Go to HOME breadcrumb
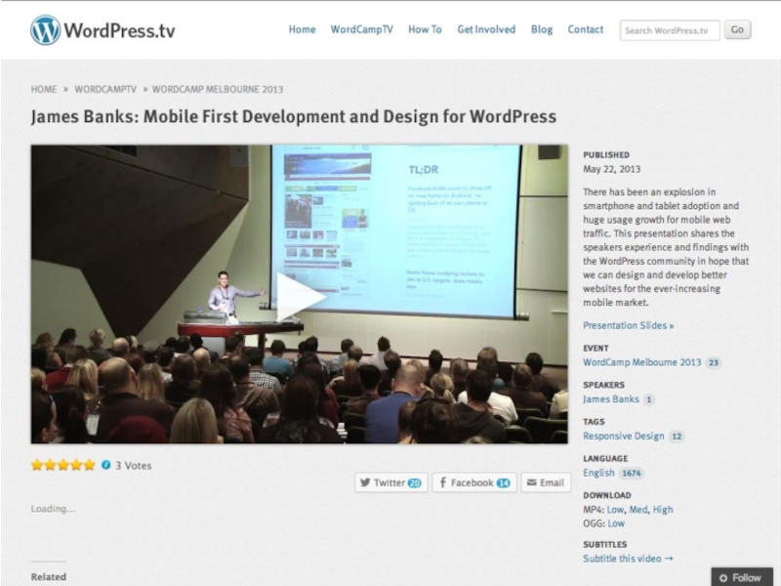 click(x=44, y=89)
